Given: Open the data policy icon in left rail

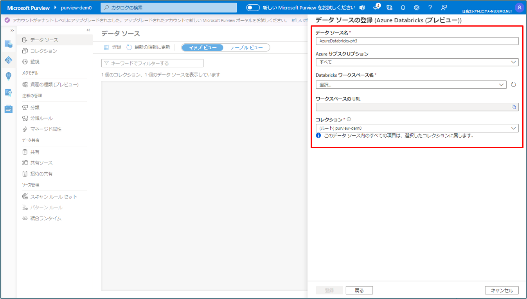Looking at the screenshot, I should point(9,92).
